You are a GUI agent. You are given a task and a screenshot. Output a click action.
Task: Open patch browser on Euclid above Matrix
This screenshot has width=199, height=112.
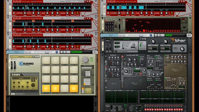coord(182,1)
